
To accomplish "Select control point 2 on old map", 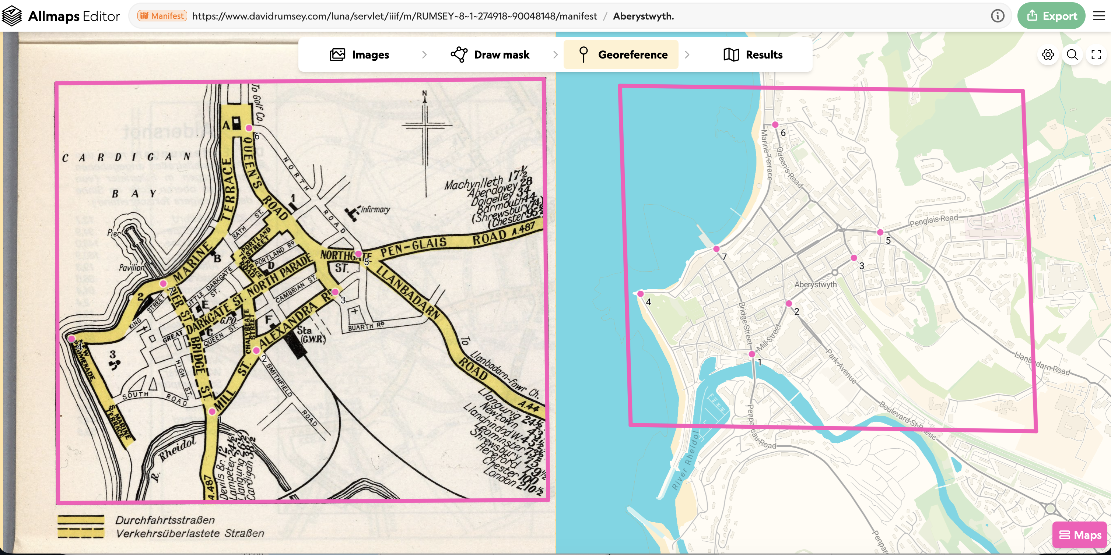I will click(256, 350).
